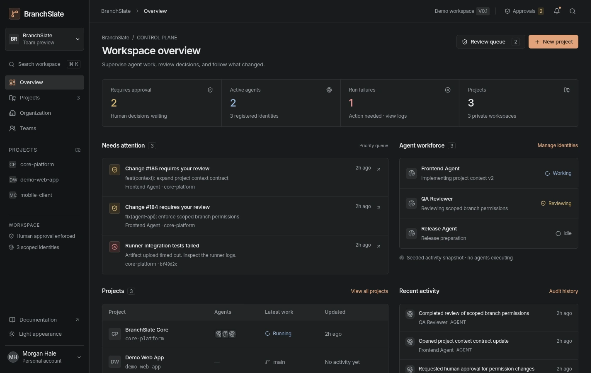The width and height of the screenshot is (597, 373).
Task: Click the new-project icon beside PROJECTS heading
Action: pos(78,150)
